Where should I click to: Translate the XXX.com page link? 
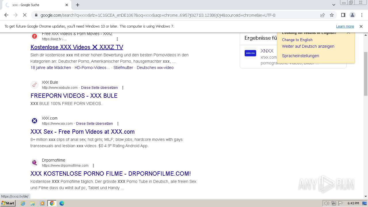(x=95, y=123)
